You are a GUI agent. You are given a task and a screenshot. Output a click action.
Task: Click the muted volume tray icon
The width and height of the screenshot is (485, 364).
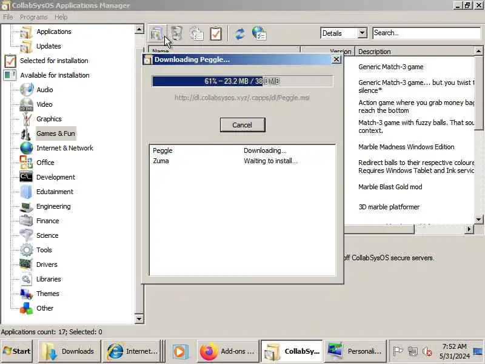(x=427, y=351)
